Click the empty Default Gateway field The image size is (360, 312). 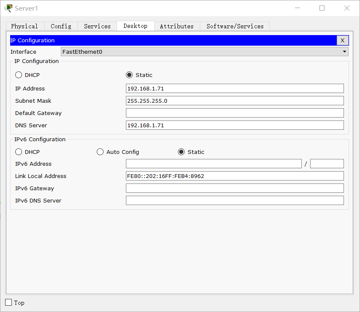coord(235,113)
